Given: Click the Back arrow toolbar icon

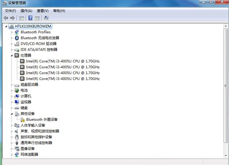Looking at the screenshot, I should [x=6, y=18].
